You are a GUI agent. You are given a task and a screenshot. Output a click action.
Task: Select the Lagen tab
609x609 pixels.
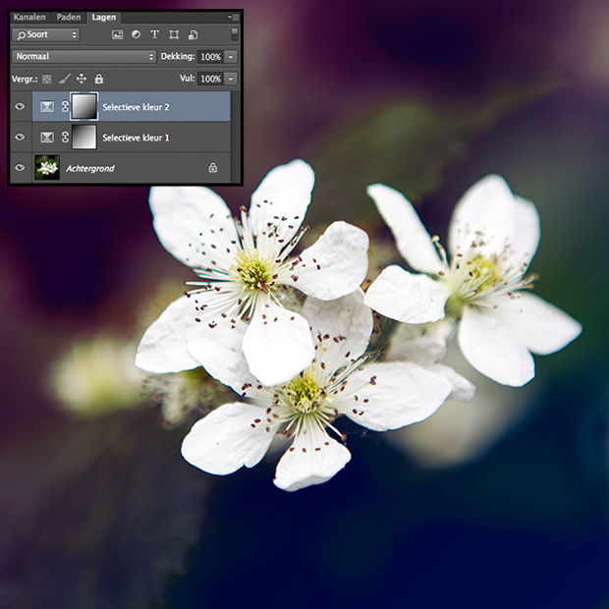click(x=104, y=17)
